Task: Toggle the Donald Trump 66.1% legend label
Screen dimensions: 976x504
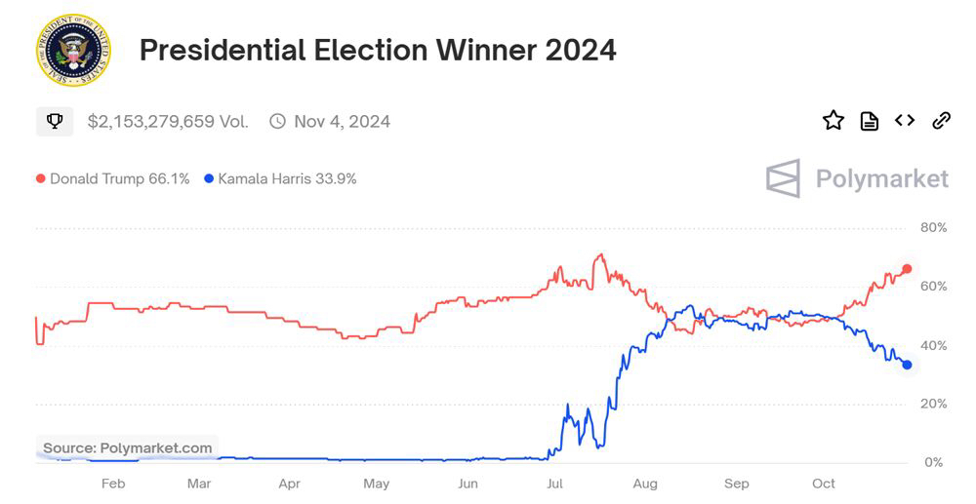Action: pyautogui.click(x=119, y=178)
